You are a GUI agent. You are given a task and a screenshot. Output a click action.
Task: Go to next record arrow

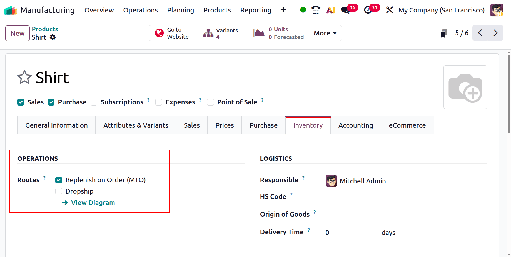click(495, 33)
